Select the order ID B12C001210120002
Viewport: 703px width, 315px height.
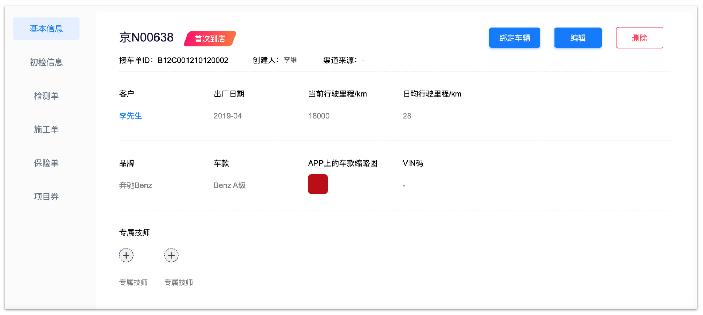click(193, 61)
